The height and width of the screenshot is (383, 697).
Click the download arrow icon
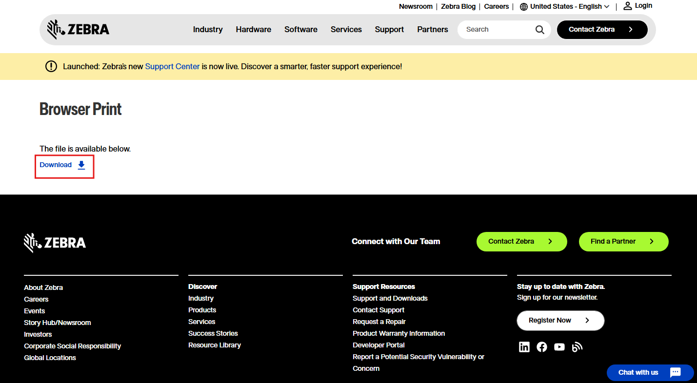pos(81,165)
